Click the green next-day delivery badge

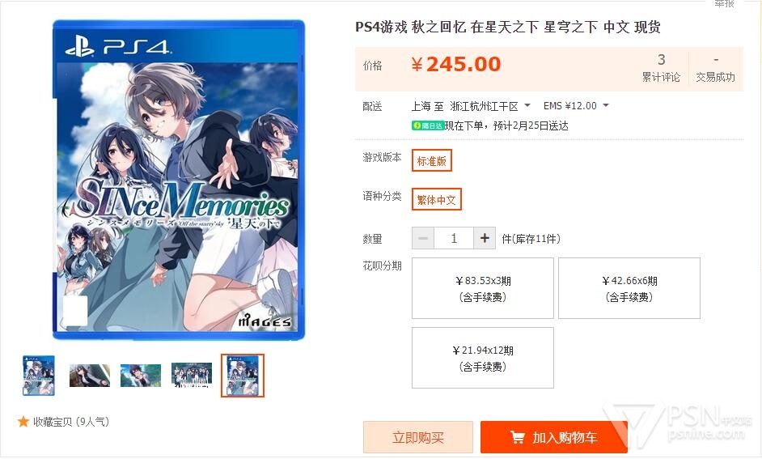coord(428,126)
